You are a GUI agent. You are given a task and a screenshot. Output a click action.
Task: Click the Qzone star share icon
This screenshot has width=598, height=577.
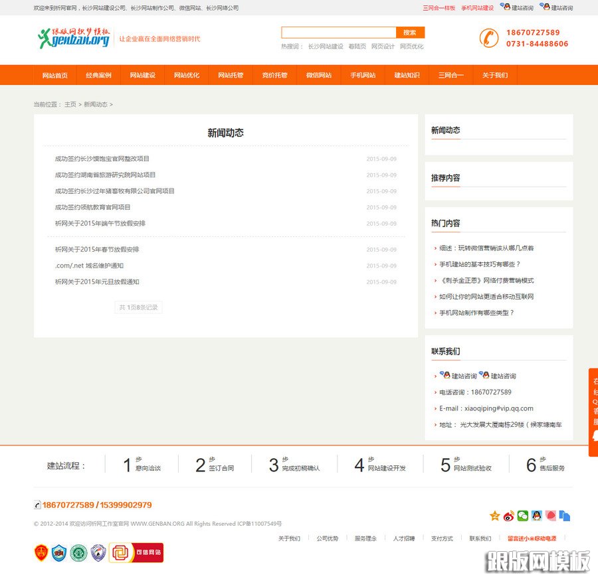495,516
